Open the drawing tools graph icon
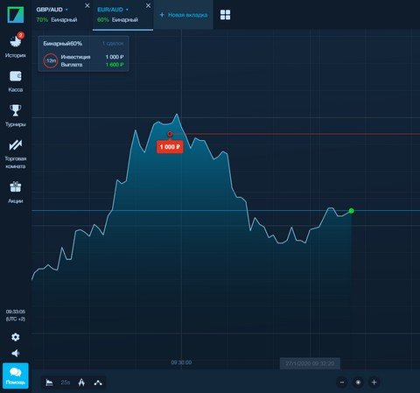The image size is (420, 393). click(x=98, y=382)
